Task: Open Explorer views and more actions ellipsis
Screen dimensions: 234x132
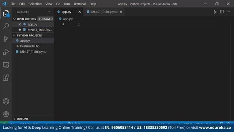Action: [x=48, y=12]
